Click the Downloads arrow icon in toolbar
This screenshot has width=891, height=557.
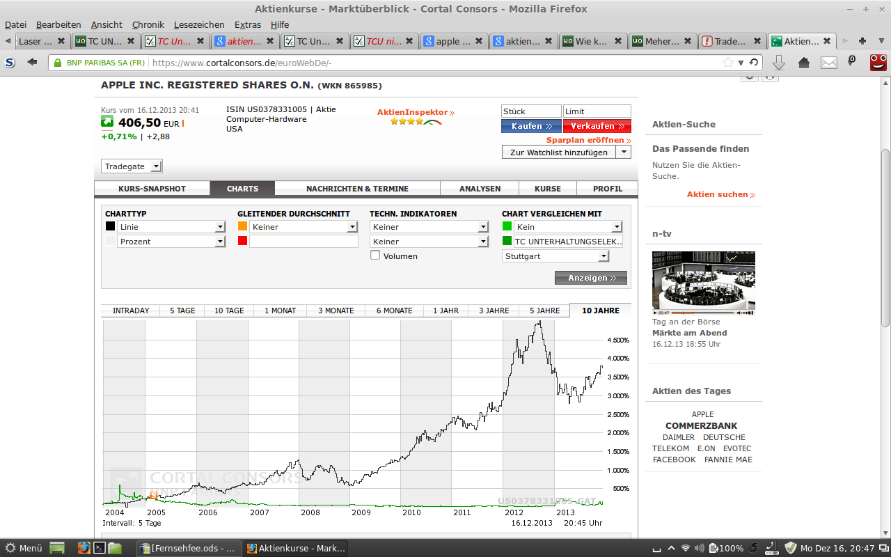(x=778, y=61)
